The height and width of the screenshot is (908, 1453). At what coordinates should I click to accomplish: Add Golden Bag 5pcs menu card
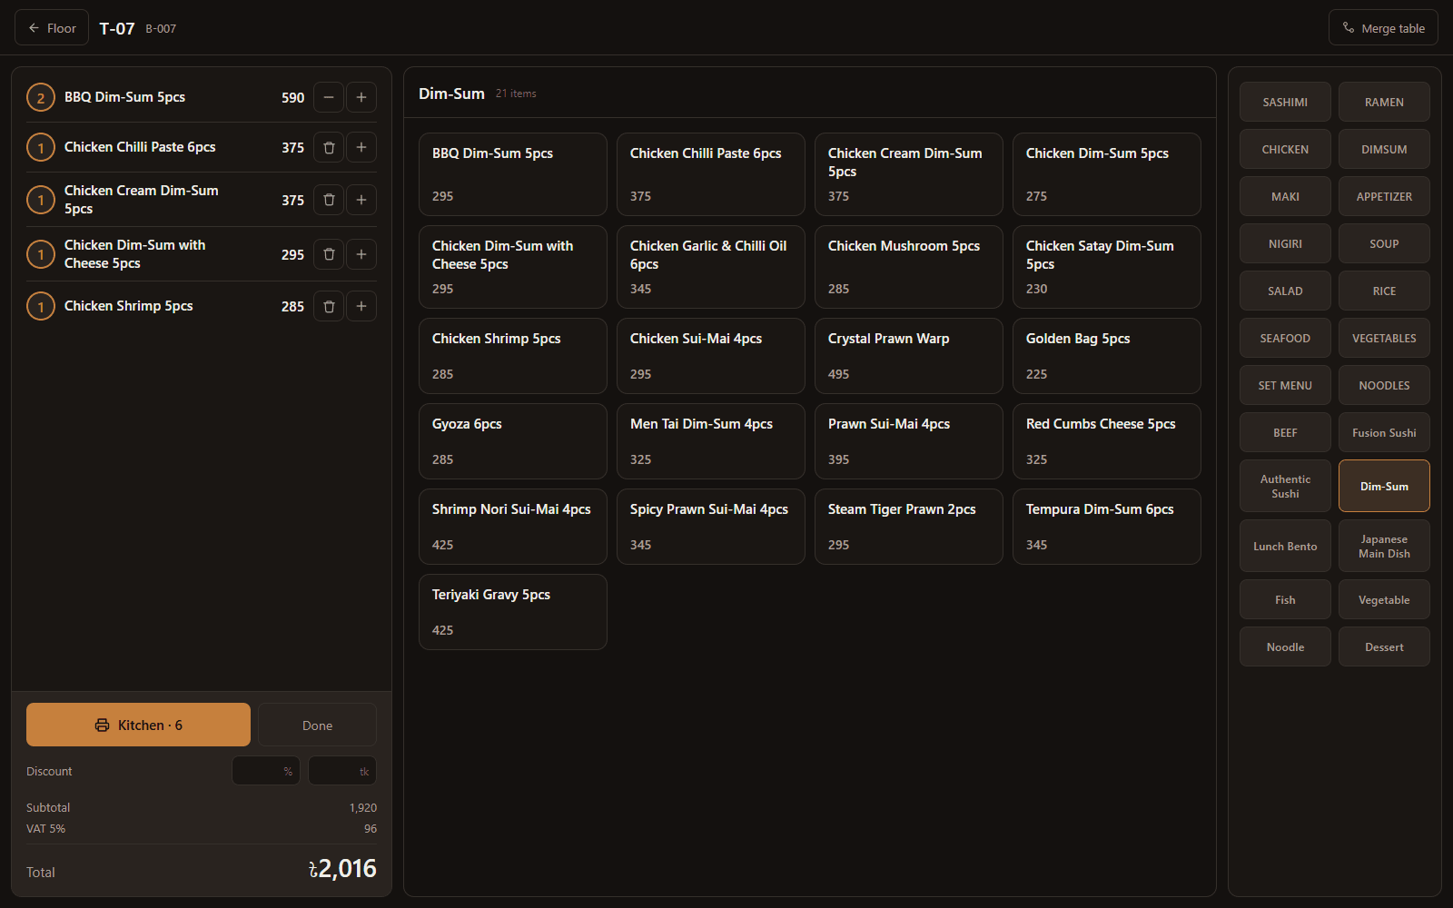coord(1107,356)
